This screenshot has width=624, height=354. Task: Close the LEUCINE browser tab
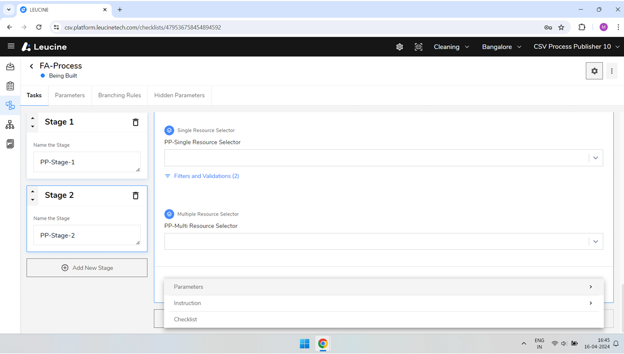point(105,10)
